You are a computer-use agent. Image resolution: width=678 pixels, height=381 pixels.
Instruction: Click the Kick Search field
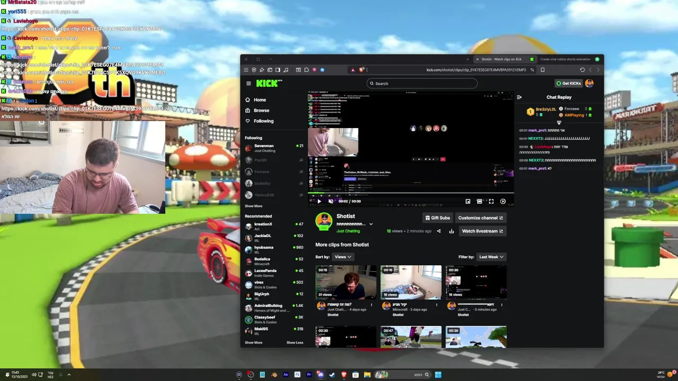pos(422,83)
